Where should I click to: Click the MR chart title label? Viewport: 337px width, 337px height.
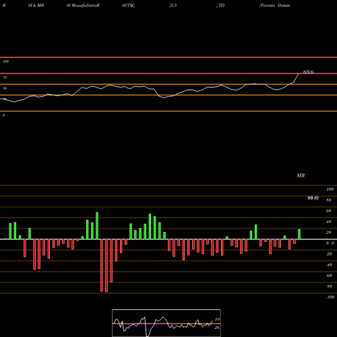[301, 175]
